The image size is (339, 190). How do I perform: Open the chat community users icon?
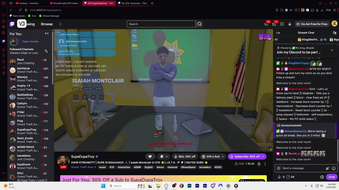point(334,33)
